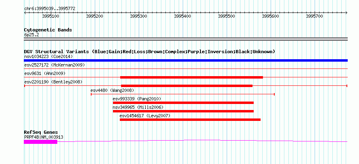The image size is (359, 164).
Task: Select the thick red esv9631 loss bar
Action: tap(192, 77)
